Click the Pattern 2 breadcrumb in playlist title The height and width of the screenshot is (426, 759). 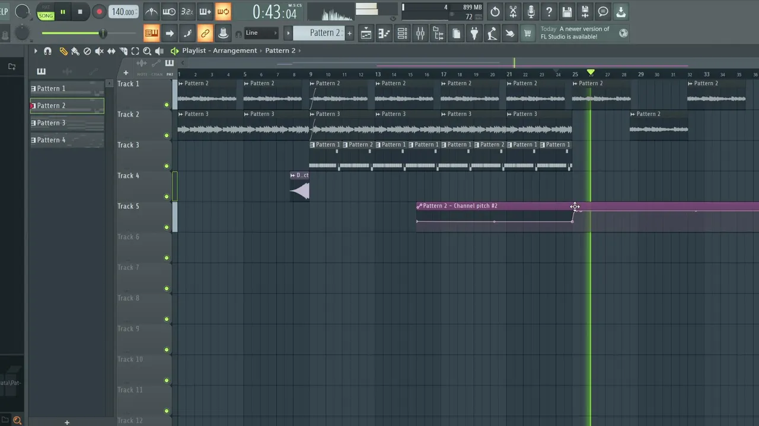280,51
